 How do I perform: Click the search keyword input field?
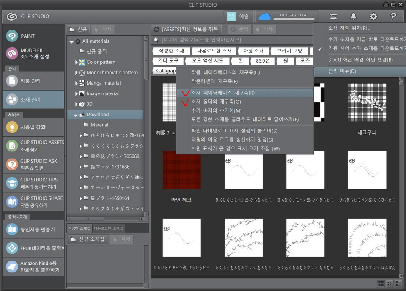tap(232, 40)
